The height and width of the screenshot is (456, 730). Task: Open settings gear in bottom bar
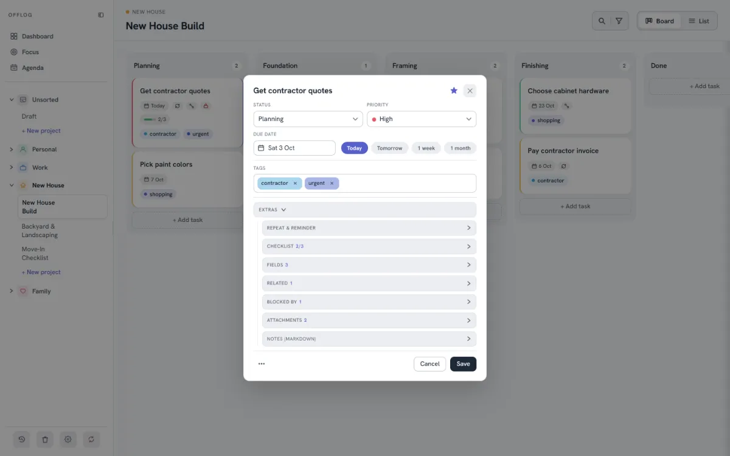(68, 439)
